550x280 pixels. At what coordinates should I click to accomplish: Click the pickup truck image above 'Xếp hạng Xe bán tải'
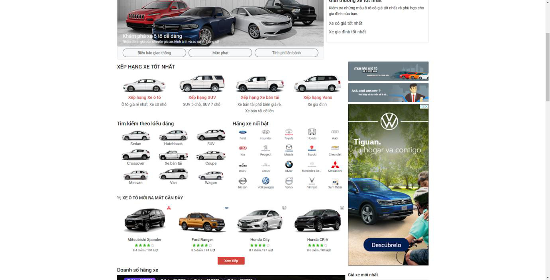260,84
